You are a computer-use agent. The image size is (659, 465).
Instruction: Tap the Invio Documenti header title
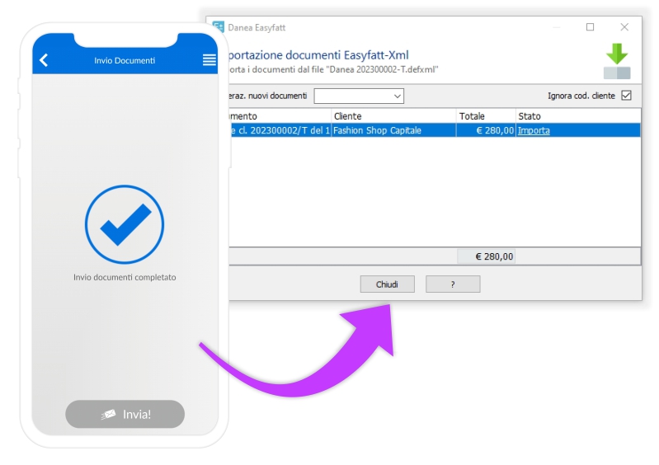tap(125, 60)
